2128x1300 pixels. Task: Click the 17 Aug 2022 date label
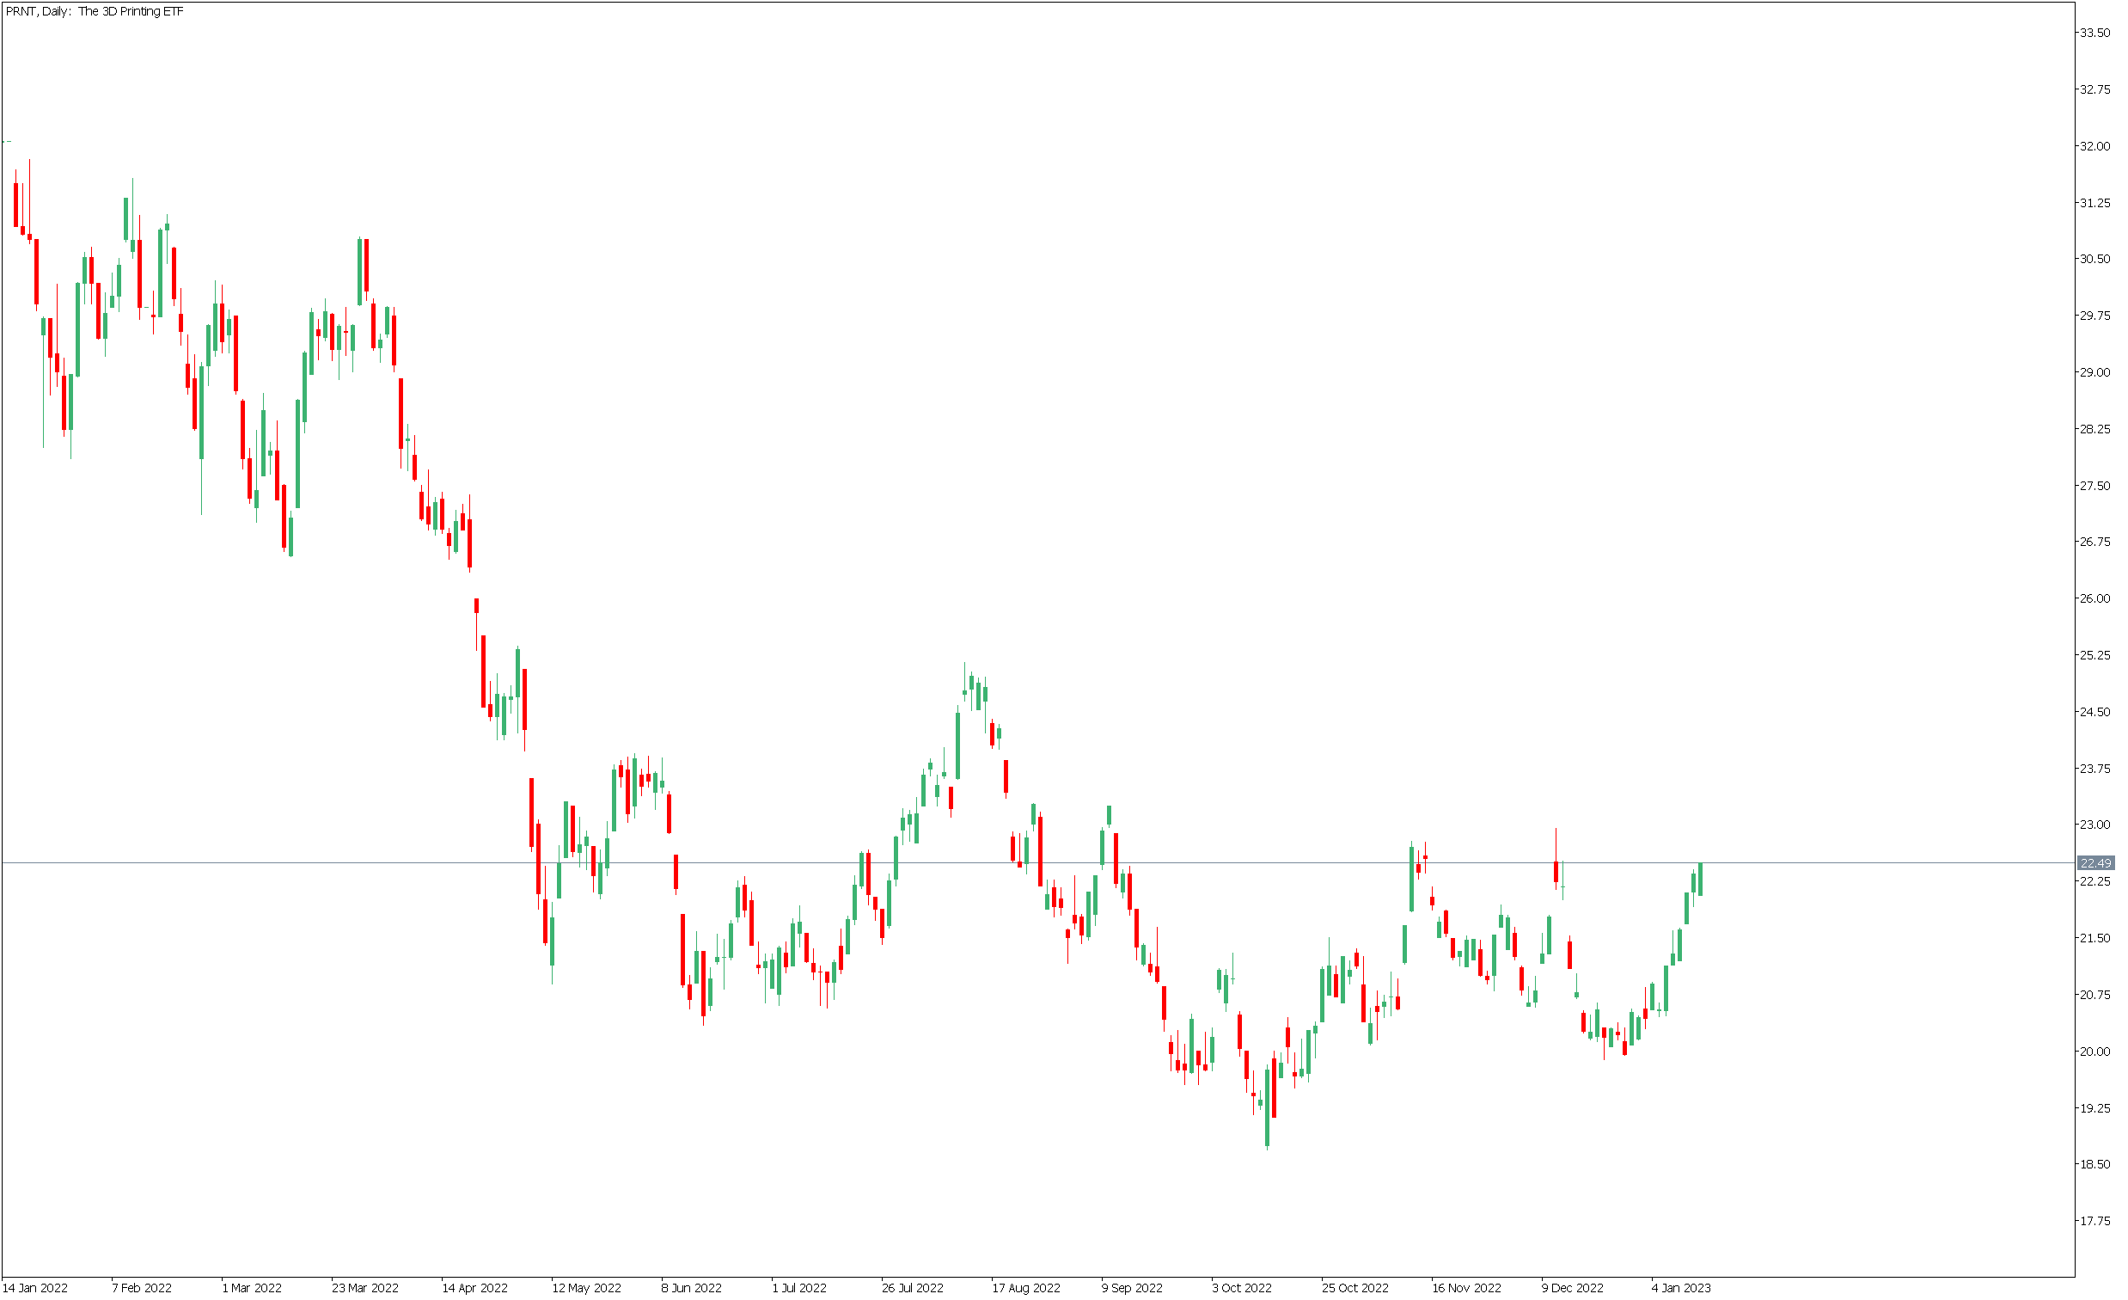pos(1026,1288)
